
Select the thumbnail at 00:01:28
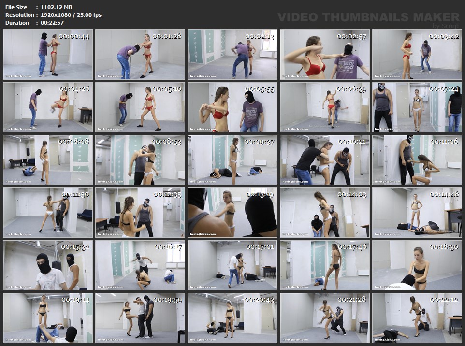click(x=140, y=55)
